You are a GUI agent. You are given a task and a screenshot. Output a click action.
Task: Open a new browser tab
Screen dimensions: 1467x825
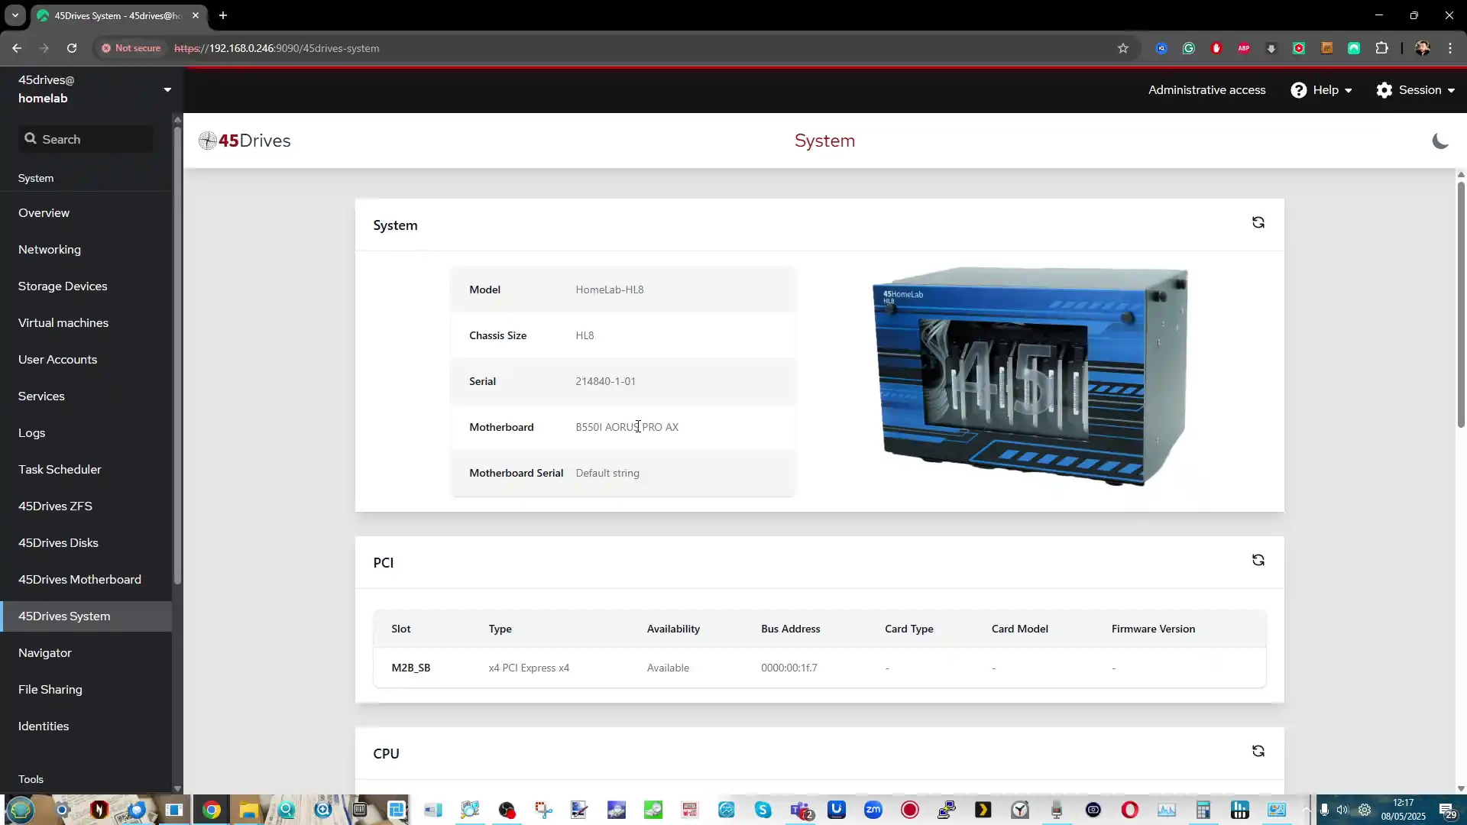[223, 15]
